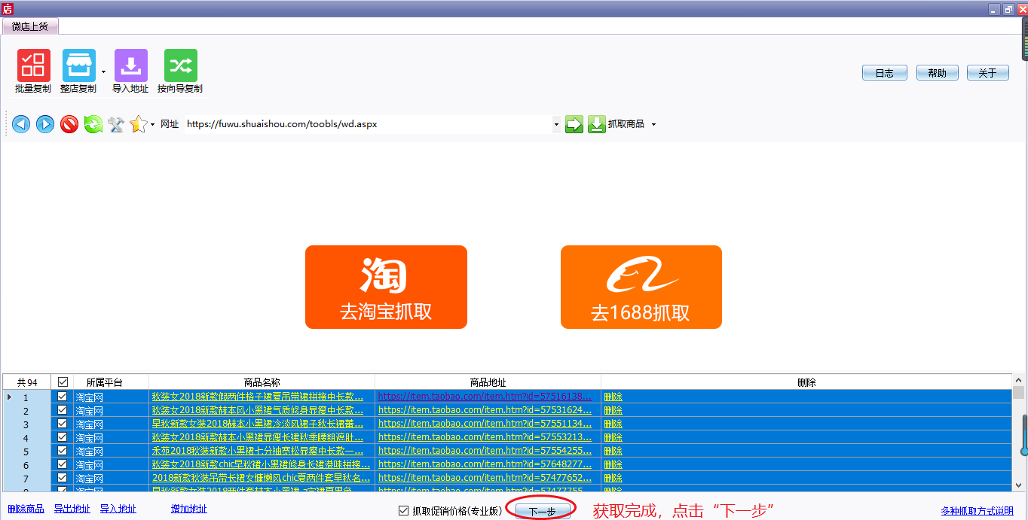Refresh the page with the green refresh icon
The image size is (1028, 520).
point(93,124)
